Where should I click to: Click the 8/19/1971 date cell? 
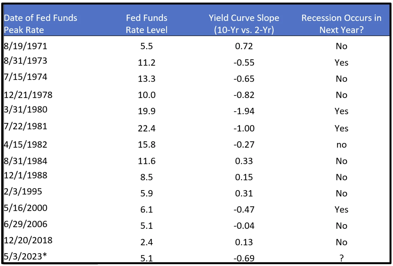pos(26,46)
